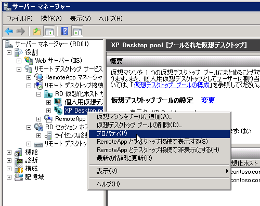Image resolution: width=260 pixels, height=206 pixels.
Task: Click the 変更 link beside pool settings
Action: pyautogui.click(x=208, y=100)
